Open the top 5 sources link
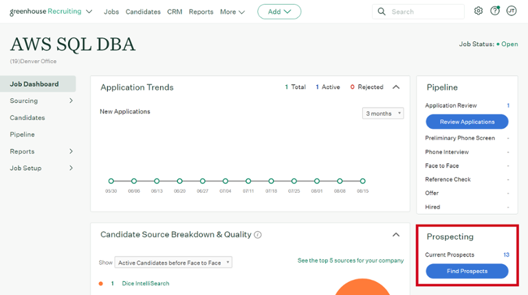This screenshot has height=295, width=528. [x=351, y=261]
